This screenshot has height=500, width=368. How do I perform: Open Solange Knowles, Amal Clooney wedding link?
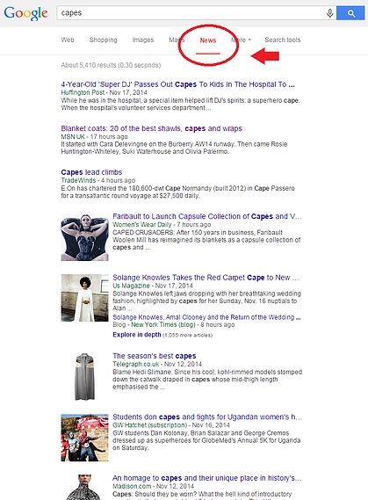click(206, 317)
